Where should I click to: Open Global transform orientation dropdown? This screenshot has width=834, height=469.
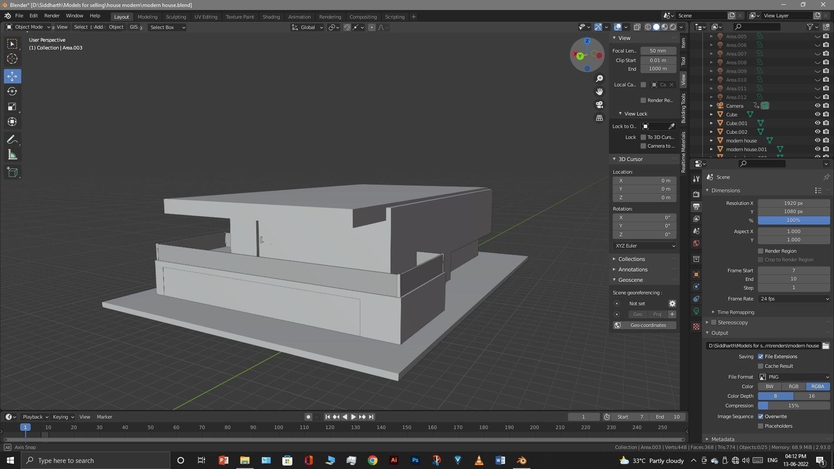308,27
